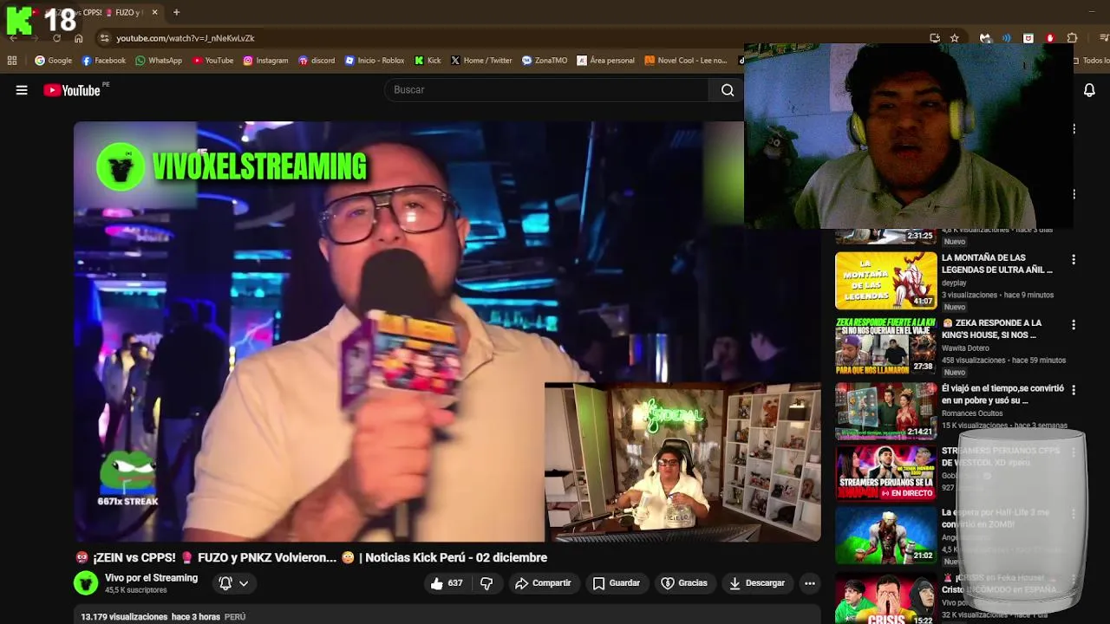Go to the YouTube home logo
This screenshot has width=1110, height=624.
[72, 90]
